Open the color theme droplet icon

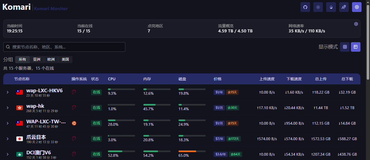331,7
